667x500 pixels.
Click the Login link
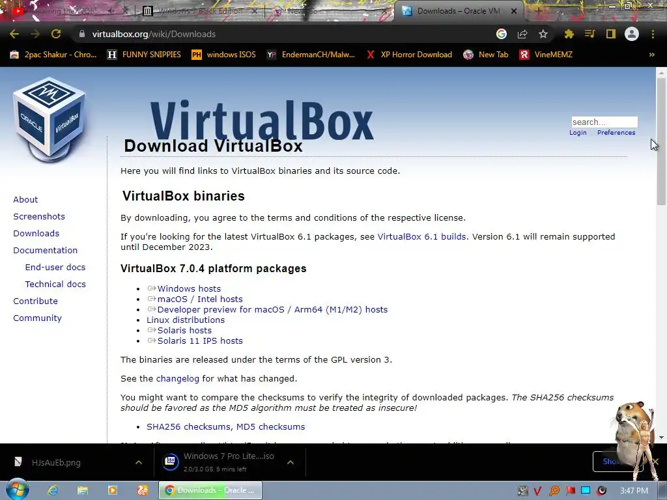578,133
